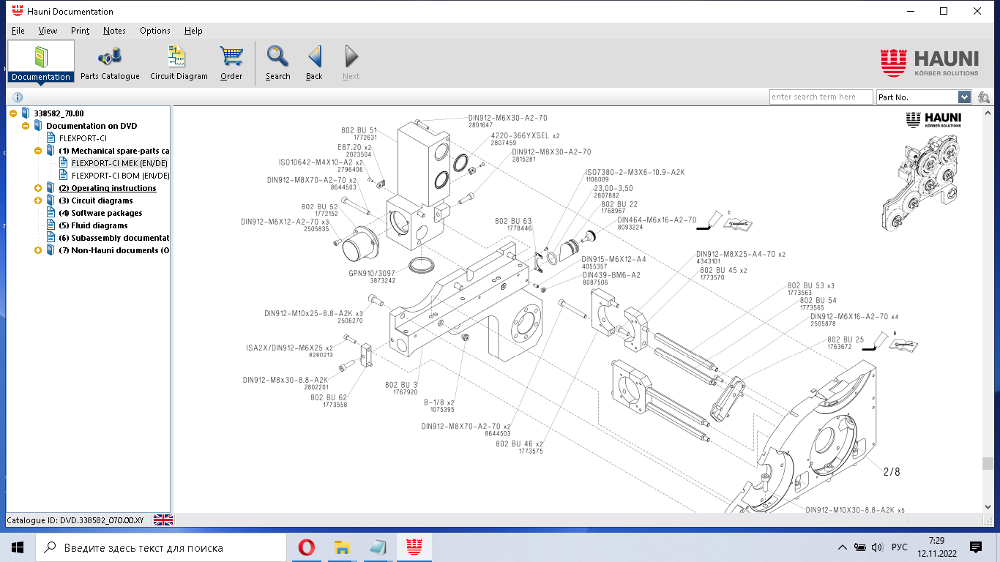Open the Notes menu
This screenshot has height=562, width=1000.
click(114, 31)
